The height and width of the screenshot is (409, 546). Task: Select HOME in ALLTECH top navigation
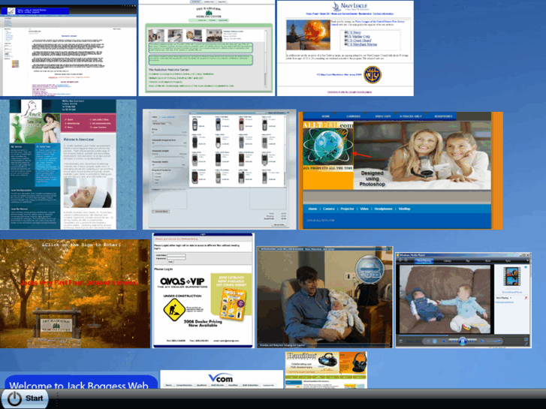(326, 116)
